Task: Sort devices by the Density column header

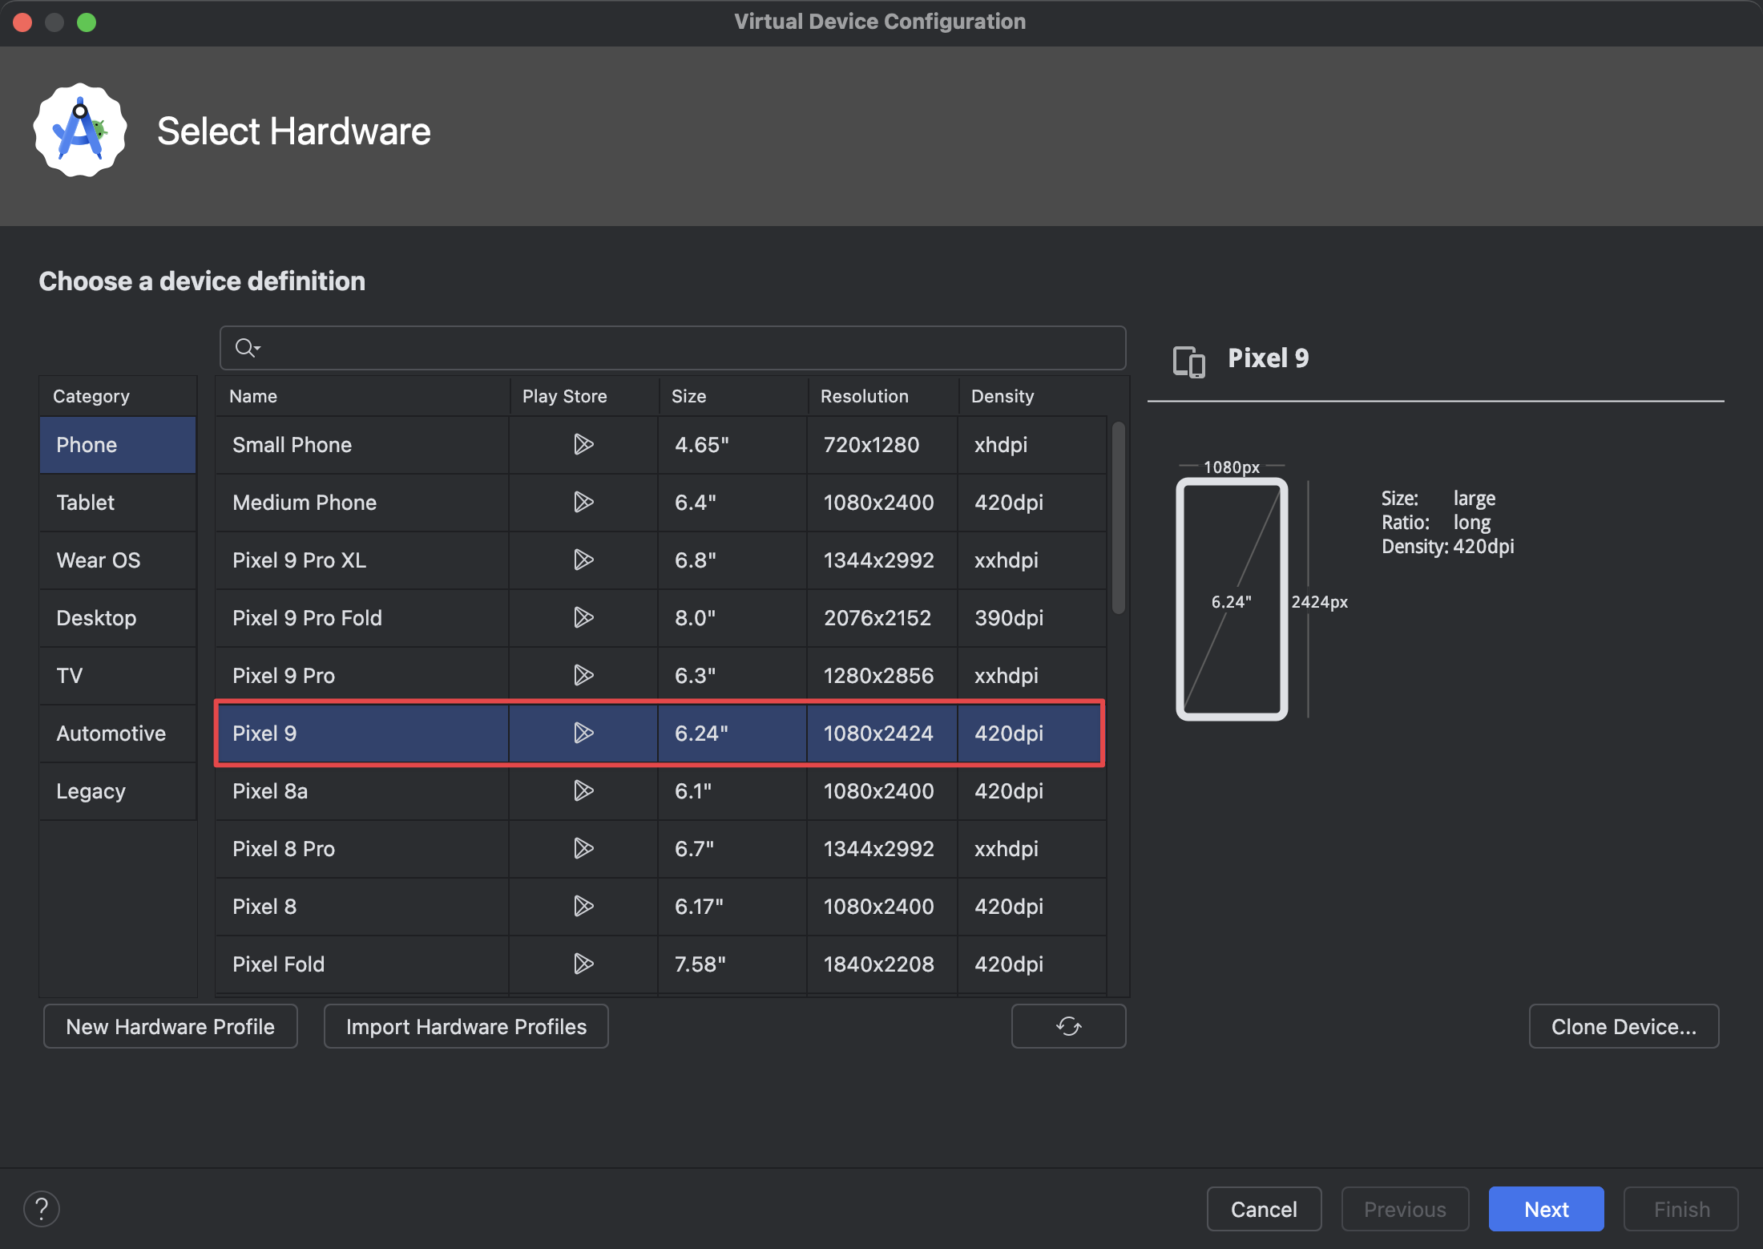Action: [1002, 395]
